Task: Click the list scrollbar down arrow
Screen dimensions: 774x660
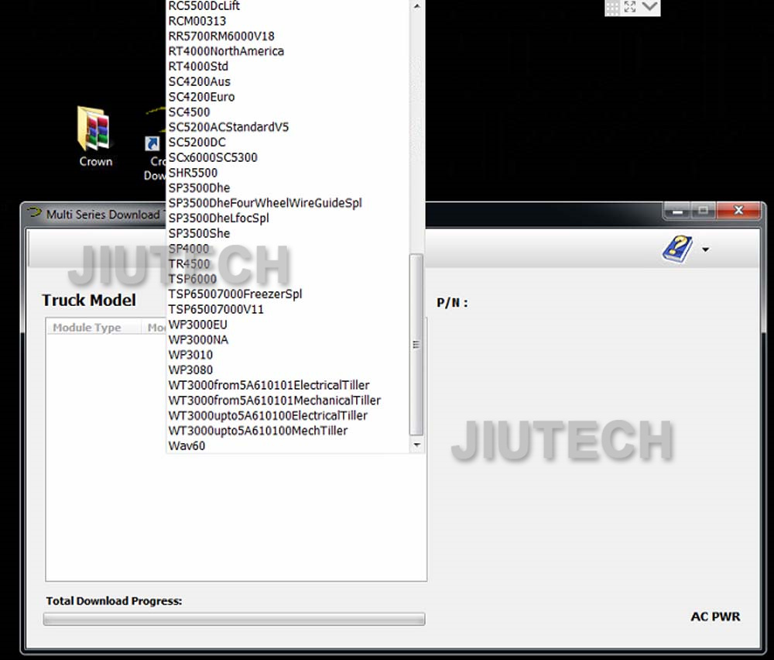Action: point(417,445)
